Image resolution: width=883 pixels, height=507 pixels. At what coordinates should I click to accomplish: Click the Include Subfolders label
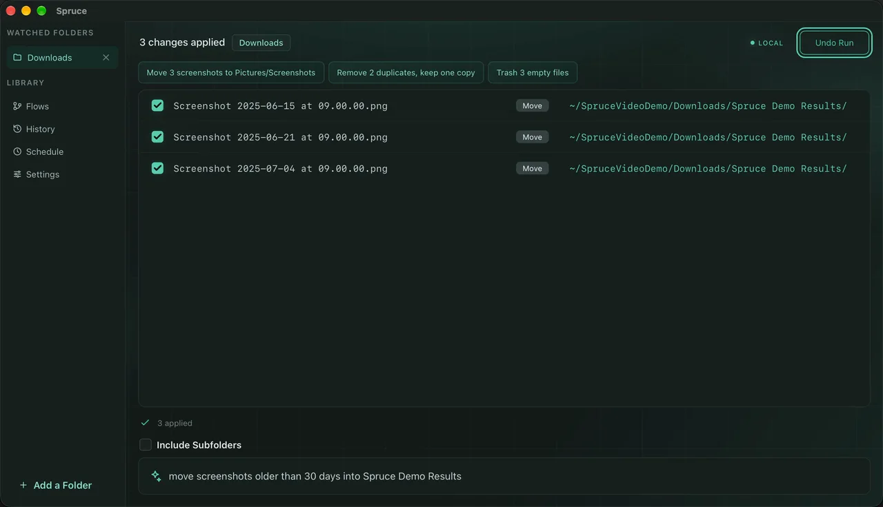(199, 445)
